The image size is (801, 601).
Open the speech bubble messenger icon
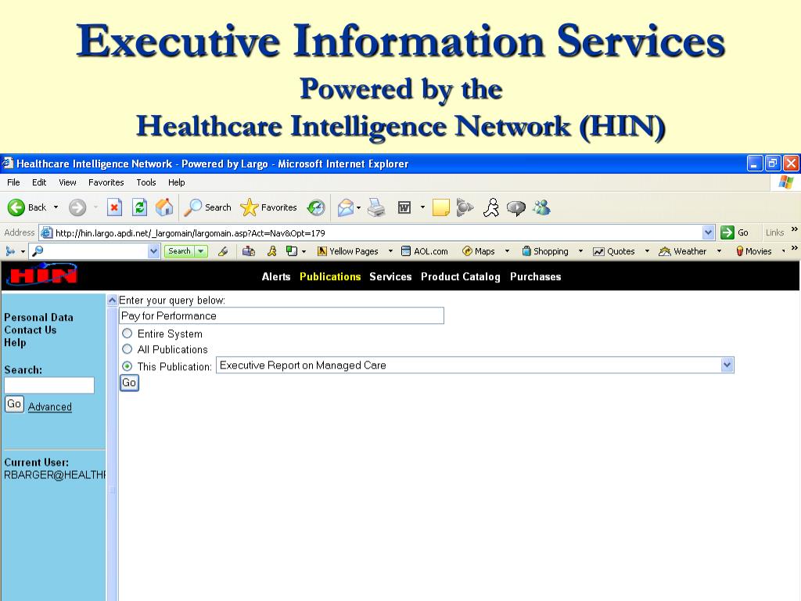point(516,208)
